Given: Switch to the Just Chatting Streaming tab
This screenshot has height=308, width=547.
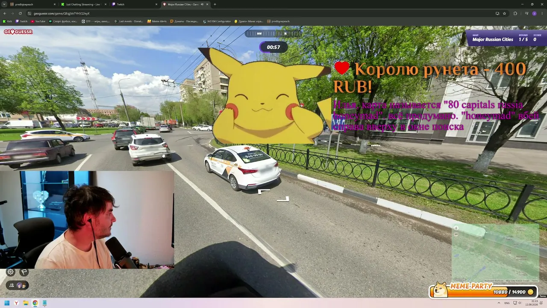Looking at the screenshot, I should tap(83, 4).
